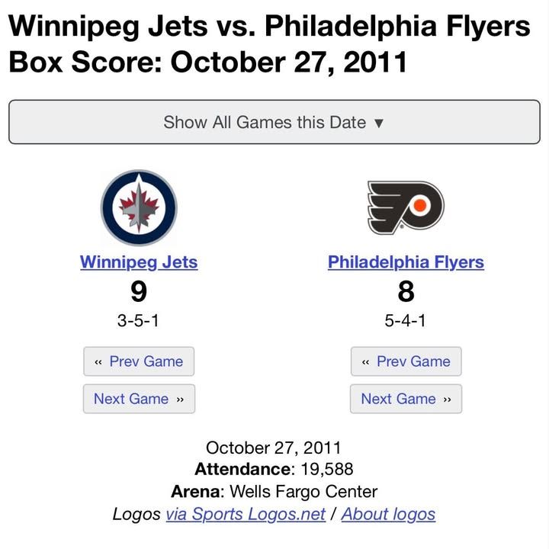Image resolution: width=549 pixels, height=549 pixels.
Task: Expand the Show All Games this Date dropdown
Action: (274, 122)
